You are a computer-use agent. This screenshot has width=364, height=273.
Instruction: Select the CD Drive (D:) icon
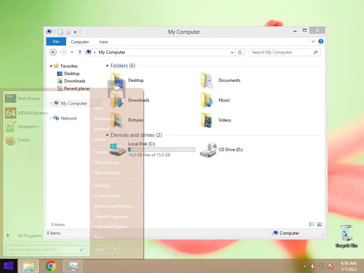tap(208, 150)
